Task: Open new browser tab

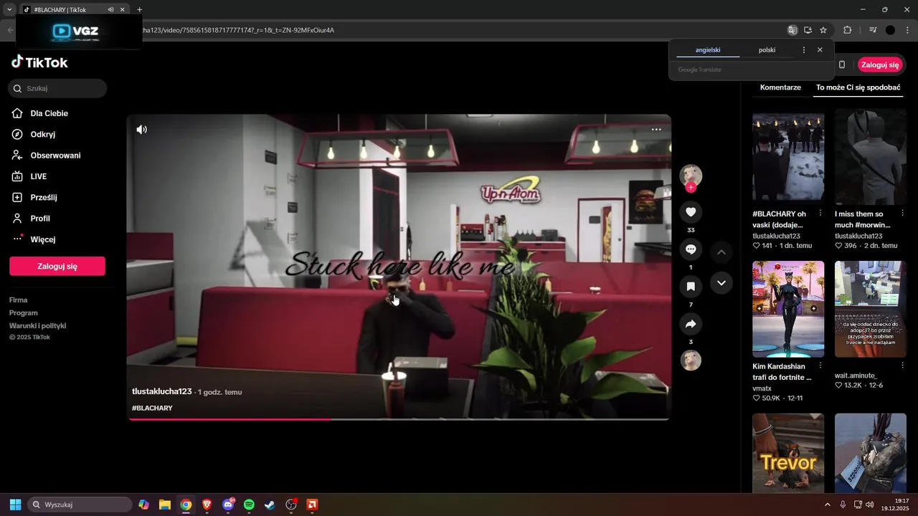Action: click(x=139, y=10)
